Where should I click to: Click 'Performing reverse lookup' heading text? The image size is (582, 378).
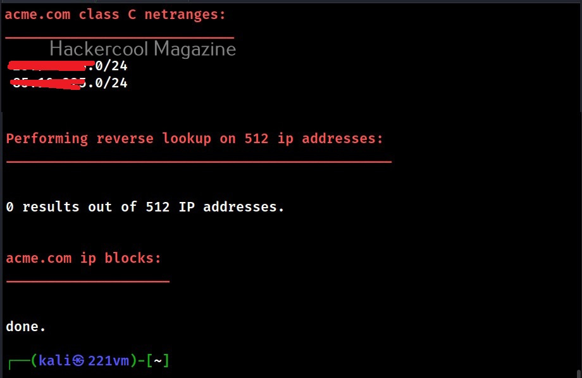tap(80, 139)
